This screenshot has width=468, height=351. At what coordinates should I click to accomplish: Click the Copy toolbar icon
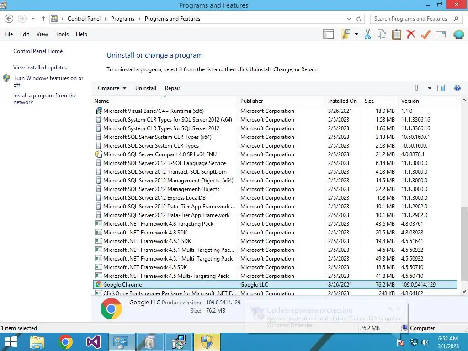[382, 34]
